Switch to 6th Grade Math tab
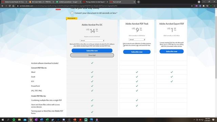The image size is (217, 122). pos(41,2)
